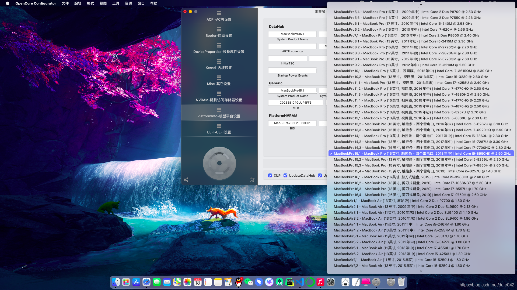The image size is (517, 290).
Task: Switch to Booter-启动设置 section
Action: 219,32
